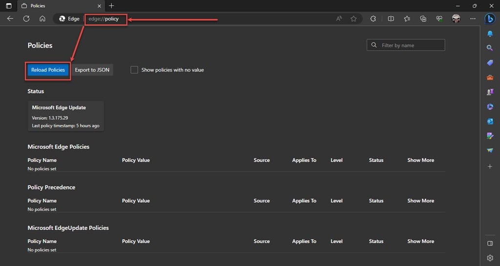Click the Read aloud icon in address bar
The height and width of the screenshot is (266, 500).
[339, 19]
